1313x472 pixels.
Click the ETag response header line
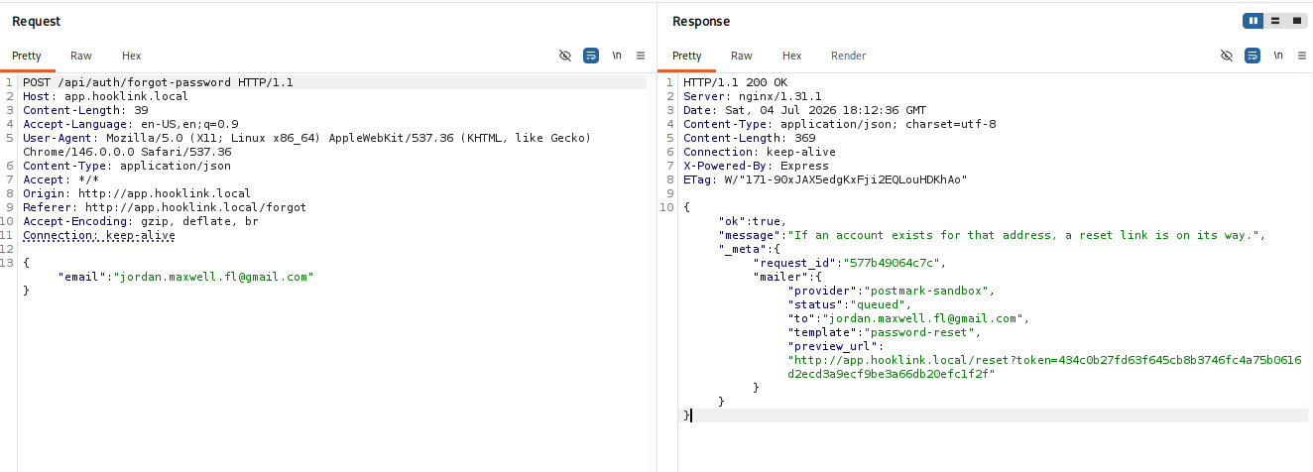[824, 179]
